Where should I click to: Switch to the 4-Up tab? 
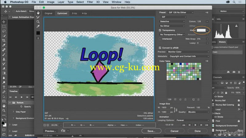click(84, 13)
